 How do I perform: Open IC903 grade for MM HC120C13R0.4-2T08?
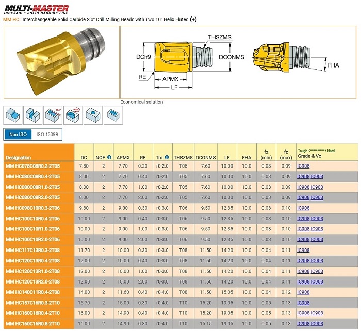(x=317, y=261)
